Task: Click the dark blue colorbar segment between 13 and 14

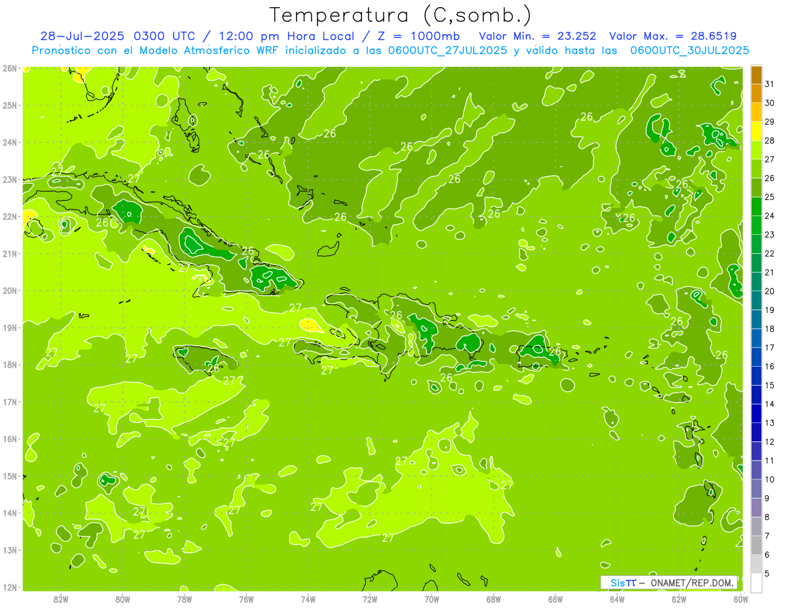Action: pyautogui.click(x=756, y=413)
